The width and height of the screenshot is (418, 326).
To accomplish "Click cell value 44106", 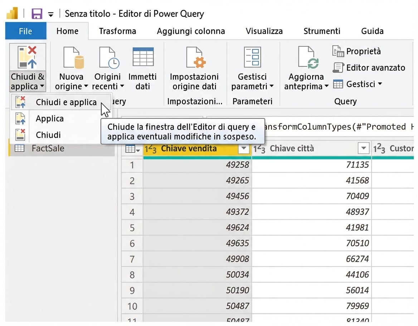I will 357,275.
